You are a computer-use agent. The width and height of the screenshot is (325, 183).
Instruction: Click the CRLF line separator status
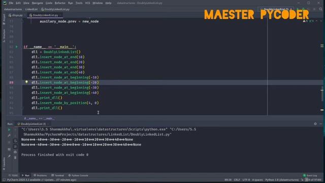point(237,180)
